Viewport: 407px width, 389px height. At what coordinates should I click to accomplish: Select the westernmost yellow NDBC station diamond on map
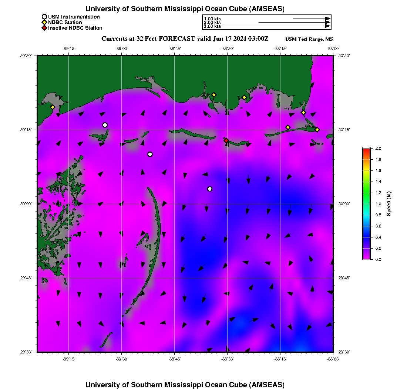pyautogui.click(x=53, y=107)
